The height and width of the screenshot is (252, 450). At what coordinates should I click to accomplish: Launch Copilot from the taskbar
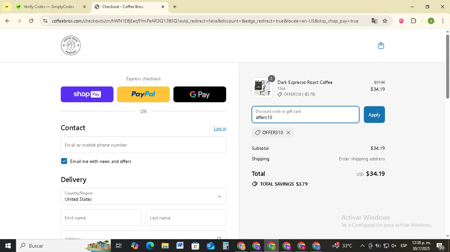coord(135,246)
